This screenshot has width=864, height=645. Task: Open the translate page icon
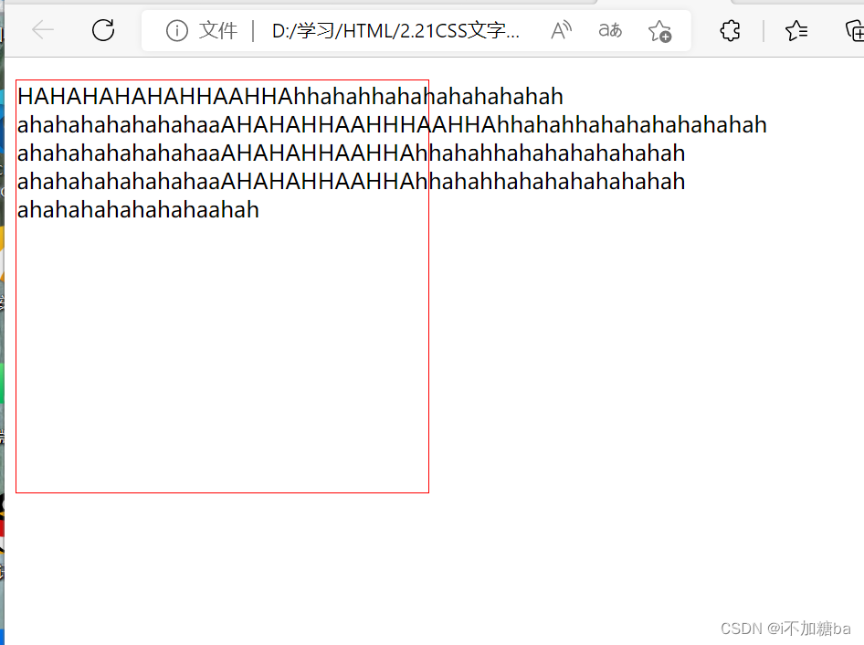610,30
